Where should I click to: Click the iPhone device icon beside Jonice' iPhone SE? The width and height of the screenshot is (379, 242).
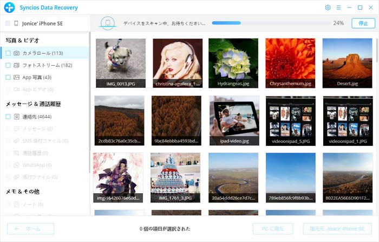pyautogui.click(x=16, y=23)
